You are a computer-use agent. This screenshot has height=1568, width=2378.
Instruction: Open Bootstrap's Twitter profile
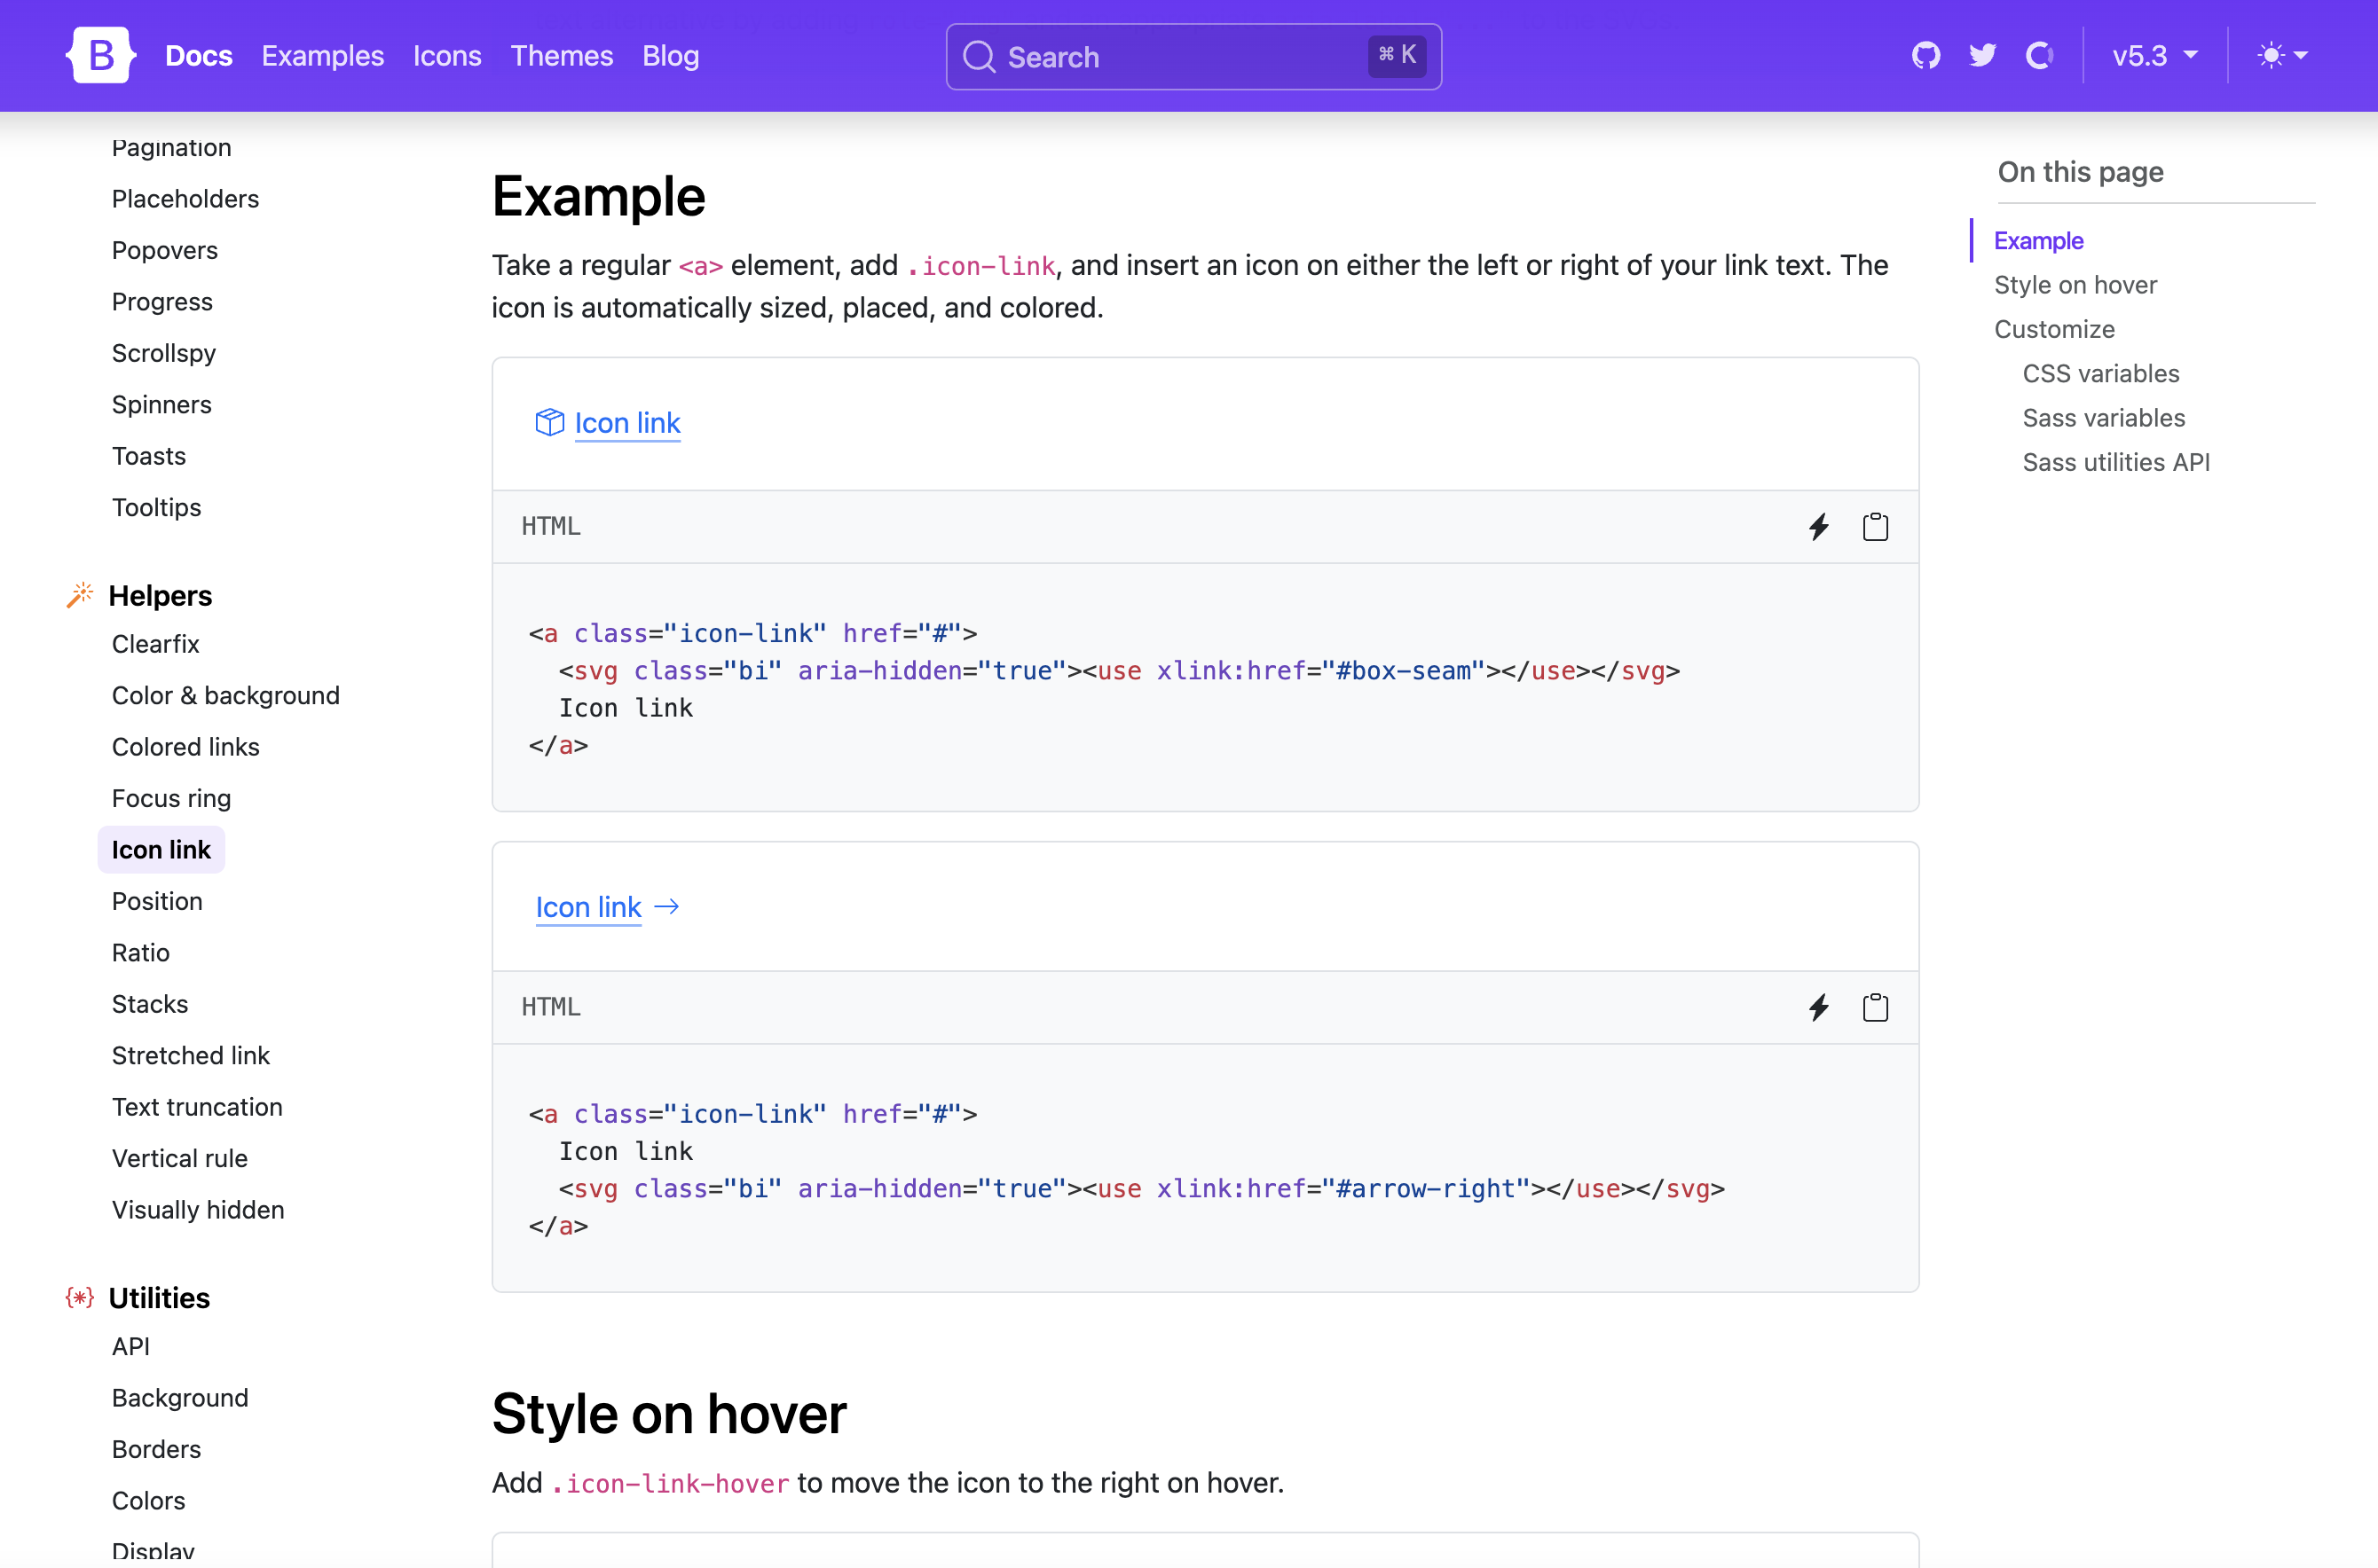[x=1982, y=55]
